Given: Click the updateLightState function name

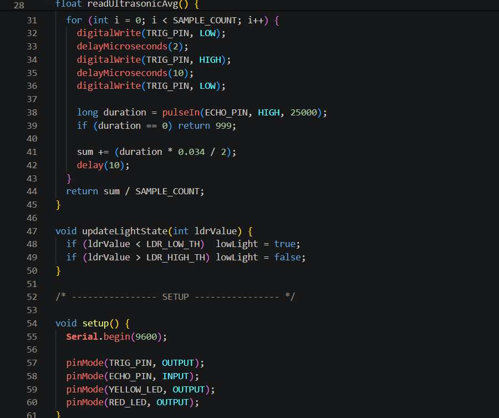Looking at the screenshot, I should click(124, 231).
